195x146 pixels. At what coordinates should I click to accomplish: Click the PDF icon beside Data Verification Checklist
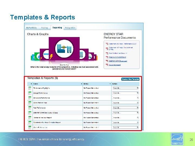point(107,53)
